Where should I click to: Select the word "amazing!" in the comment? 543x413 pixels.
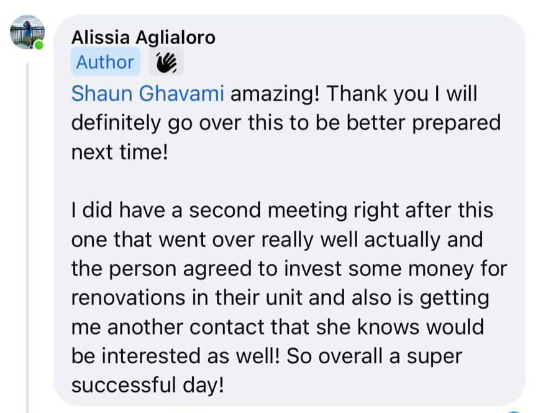click(x=275, y=95)
